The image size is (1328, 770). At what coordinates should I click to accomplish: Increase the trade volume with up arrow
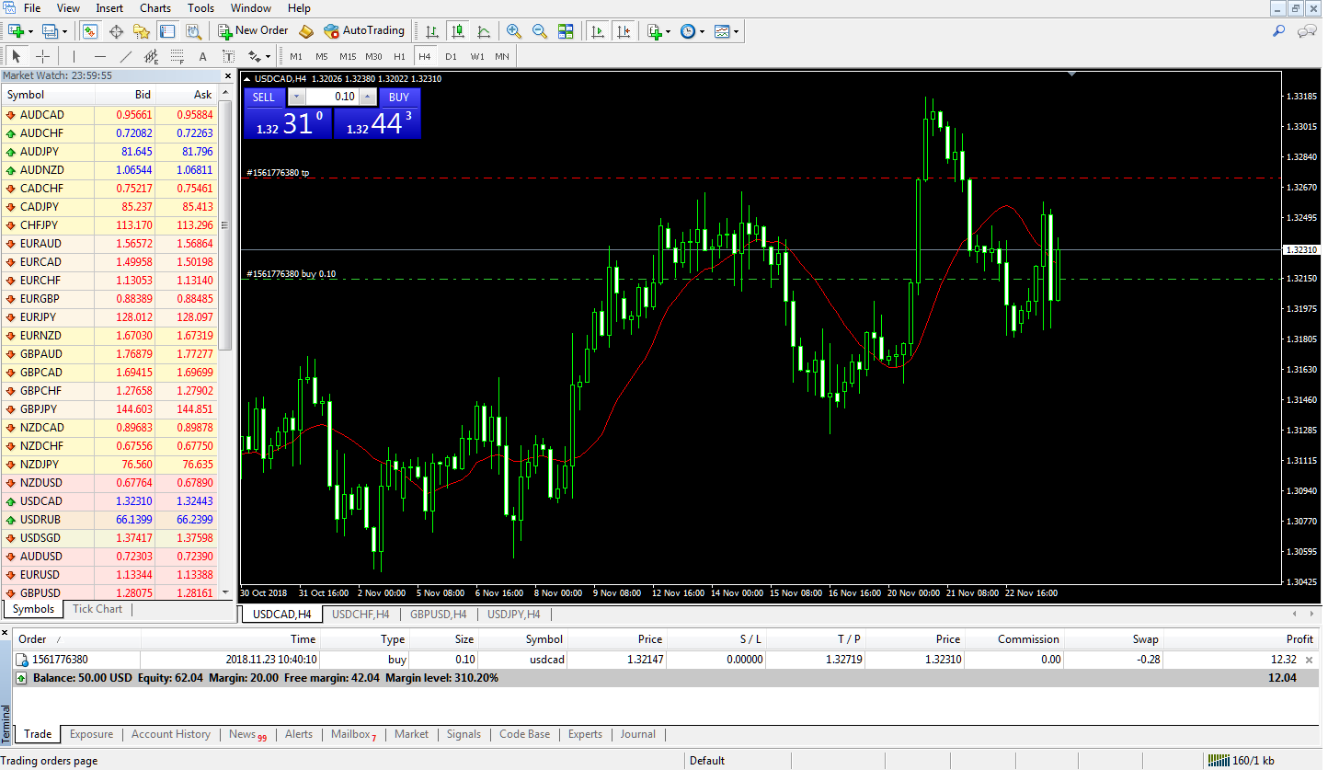coord(367,97)
